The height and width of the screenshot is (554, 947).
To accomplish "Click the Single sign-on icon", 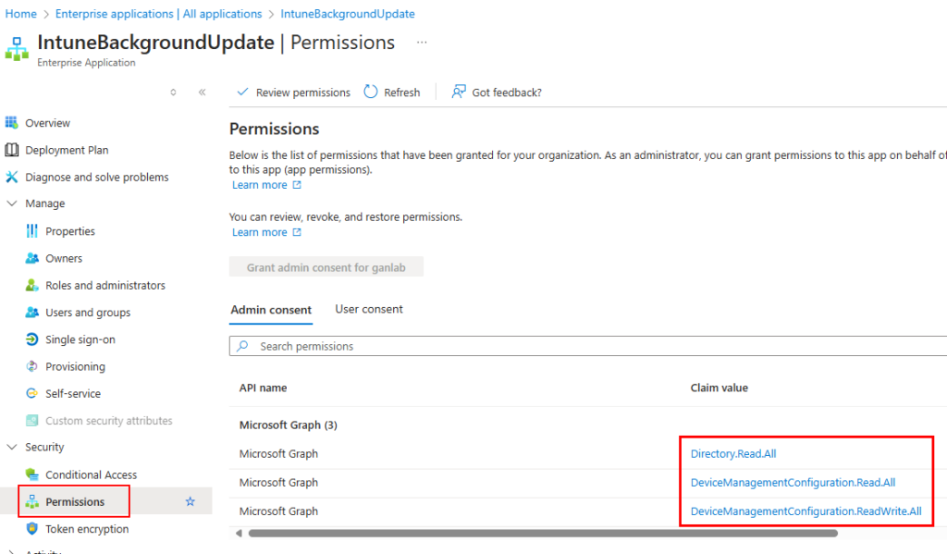I will (32, 339).
